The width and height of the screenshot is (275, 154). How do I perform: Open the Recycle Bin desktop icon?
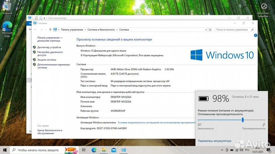(x=7, y=8)
